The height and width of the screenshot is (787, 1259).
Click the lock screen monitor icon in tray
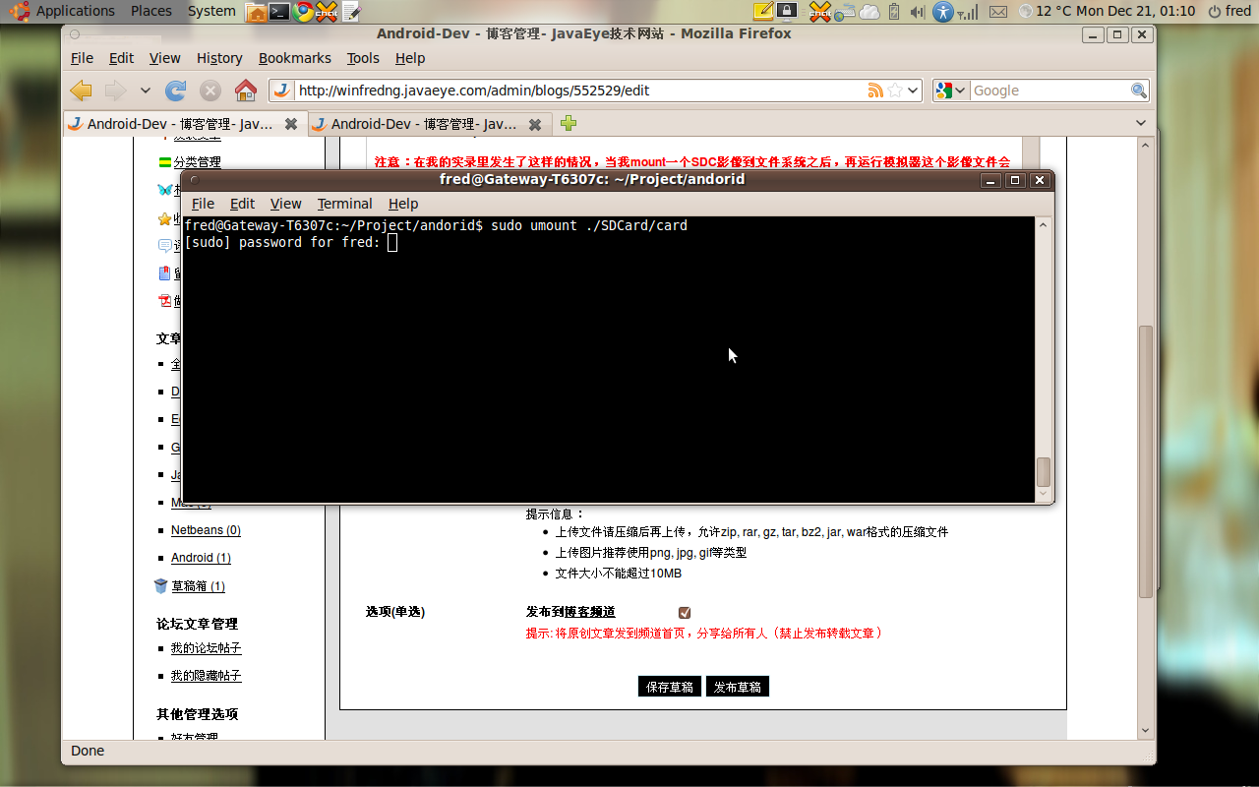pyautogui.click(x=787, y=12)
